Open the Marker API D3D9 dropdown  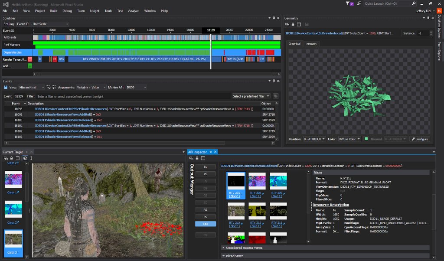136,88
